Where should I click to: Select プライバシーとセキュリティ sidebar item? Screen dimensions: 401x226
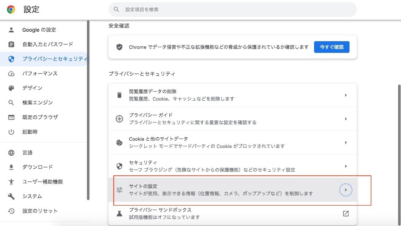point(43,59)
